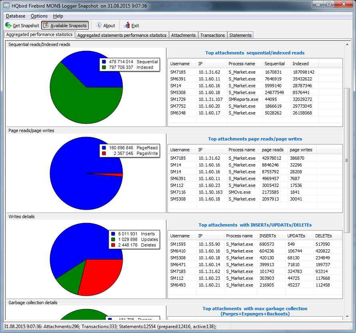Click the About info icon
356x333 pixels.
(99, 26)
